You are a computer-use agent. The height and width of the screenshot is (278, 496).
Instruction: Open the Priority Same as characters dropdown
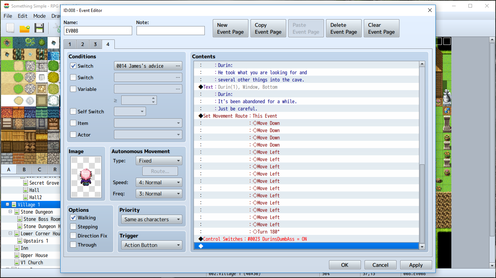click(152, 219)
